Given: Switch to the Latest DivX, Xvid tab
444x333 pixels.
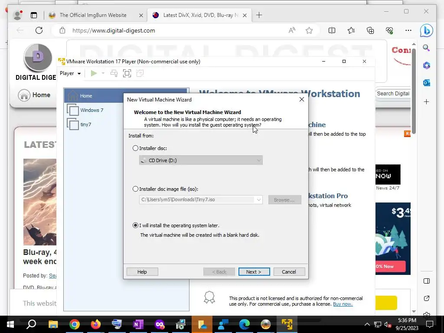Looking at the screenshot, I should pyautogui.click(x=200, y=15).
